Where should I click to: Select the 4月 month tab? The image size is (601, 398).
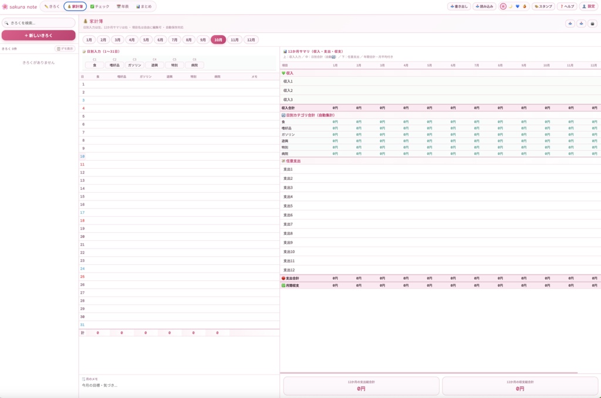131,40
